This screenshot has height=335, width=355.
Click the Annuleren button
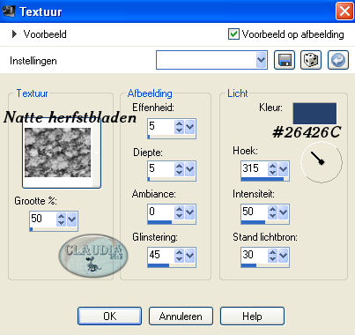(181, 316)
